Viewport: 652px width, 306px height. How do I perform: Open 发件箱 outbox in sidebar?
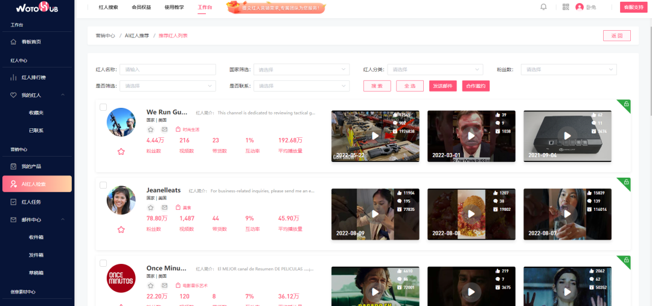click(36, 255)
